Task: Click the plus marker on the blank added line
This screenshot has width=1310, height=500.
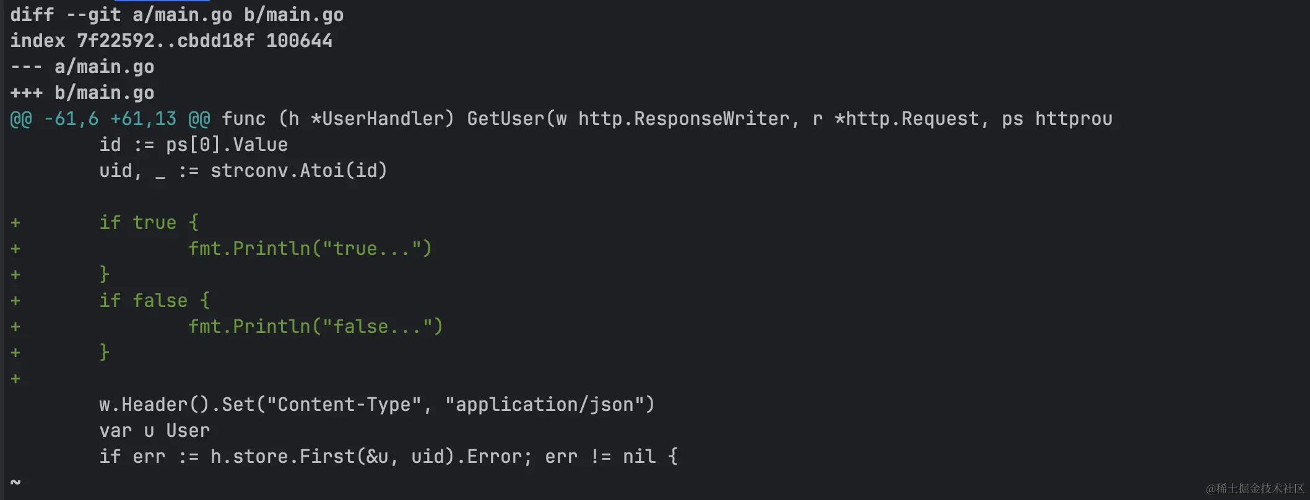Action: point(15,379)
